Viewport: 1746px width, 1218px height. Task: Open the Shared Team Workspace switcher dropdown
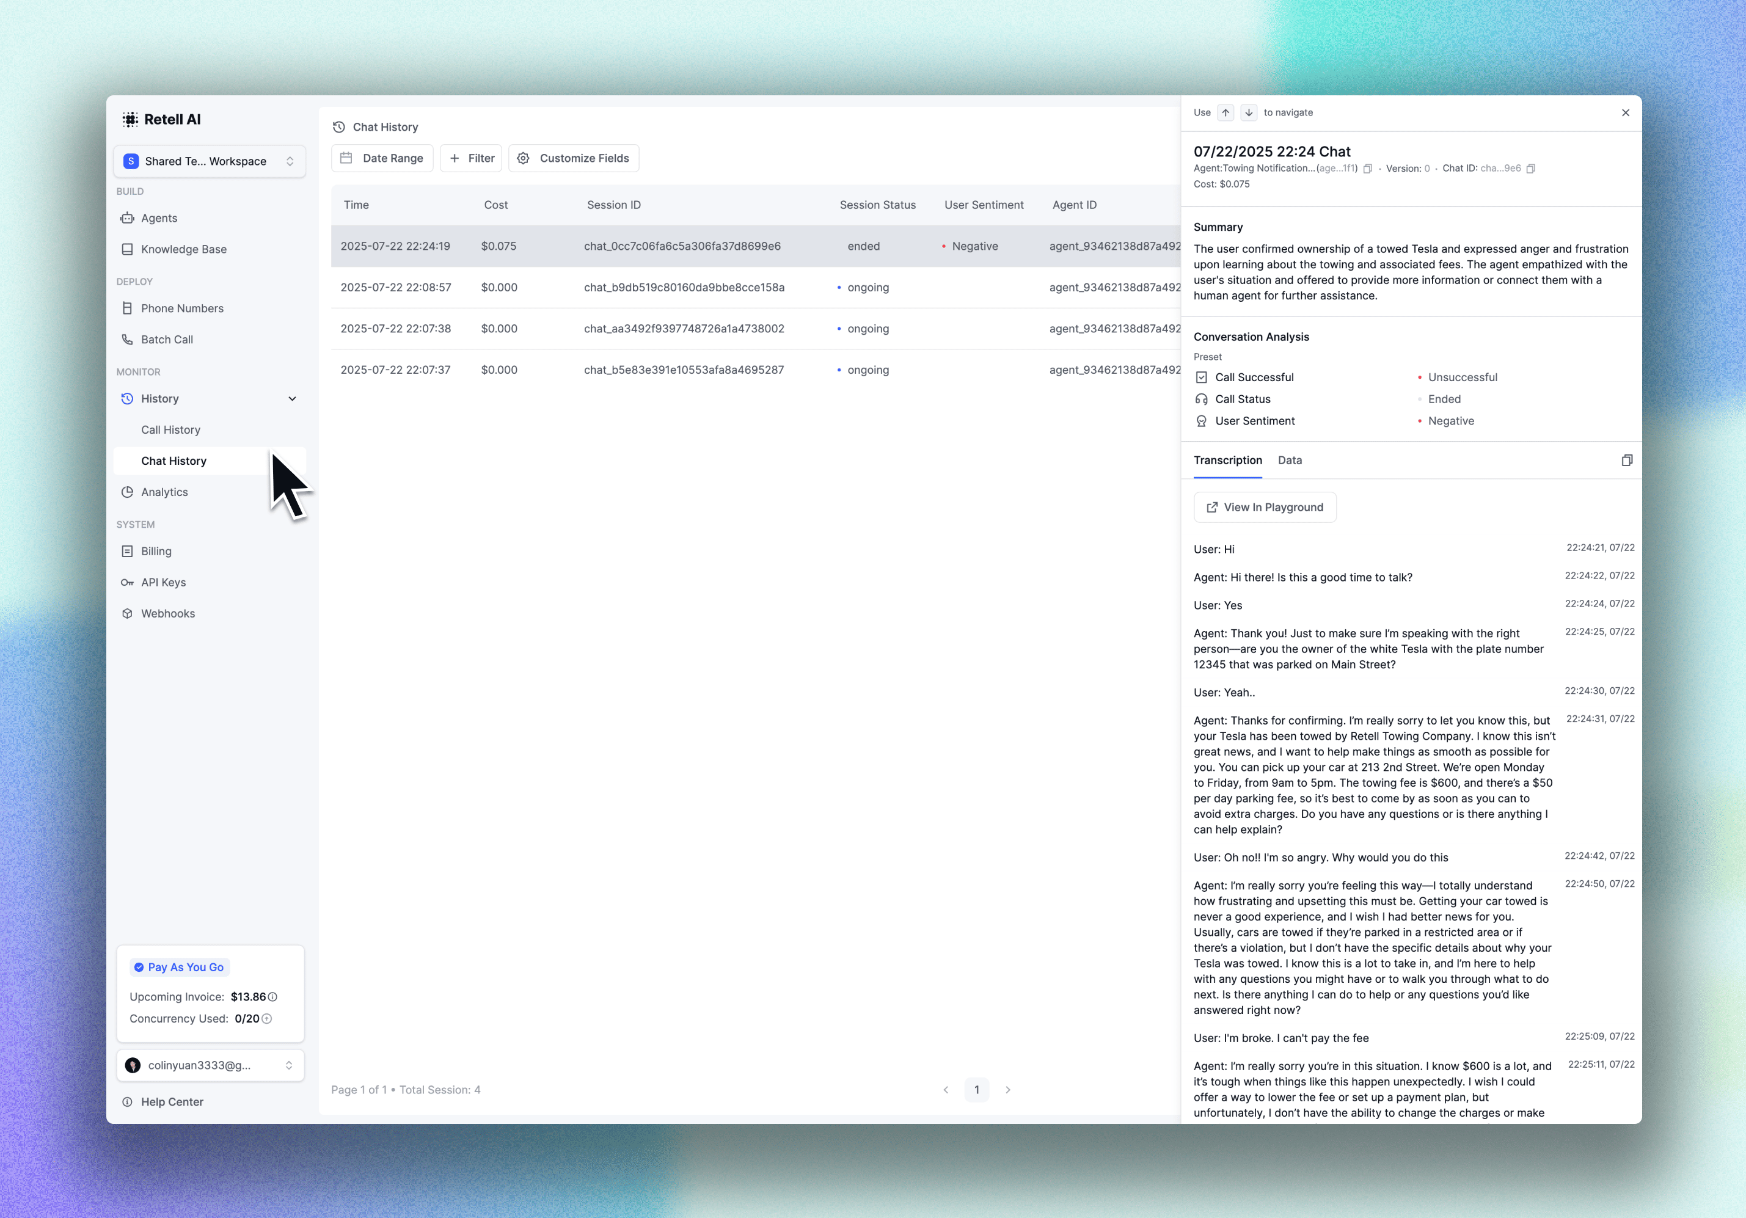[x=210, y=161]
